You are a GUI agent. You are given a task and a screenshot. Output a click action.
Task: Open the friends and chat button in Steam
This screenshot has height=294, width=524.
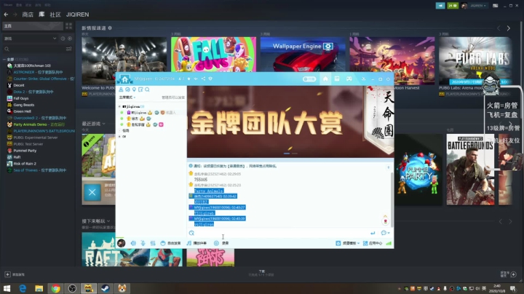(509, 274)
